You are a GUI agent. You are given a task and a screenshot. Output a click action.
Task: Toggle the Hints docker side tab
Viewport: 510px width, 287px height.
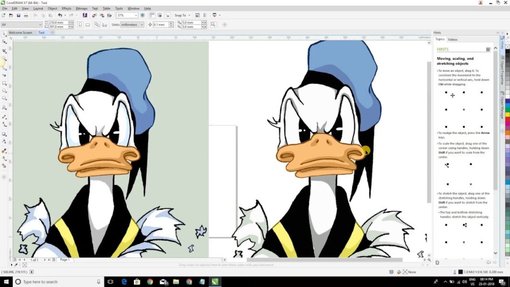502,42
